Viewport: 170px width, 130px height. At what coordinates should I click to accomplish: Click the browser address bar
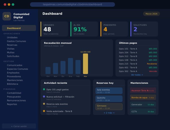(x=72, y=4)
